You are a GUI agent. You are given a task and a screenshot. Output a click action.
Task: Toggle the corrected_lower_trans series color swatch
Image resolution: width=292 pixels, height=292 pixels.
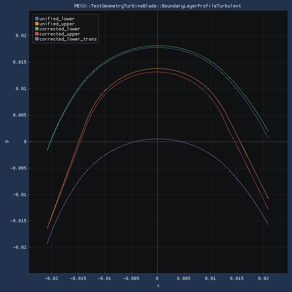tap(37, 39)
